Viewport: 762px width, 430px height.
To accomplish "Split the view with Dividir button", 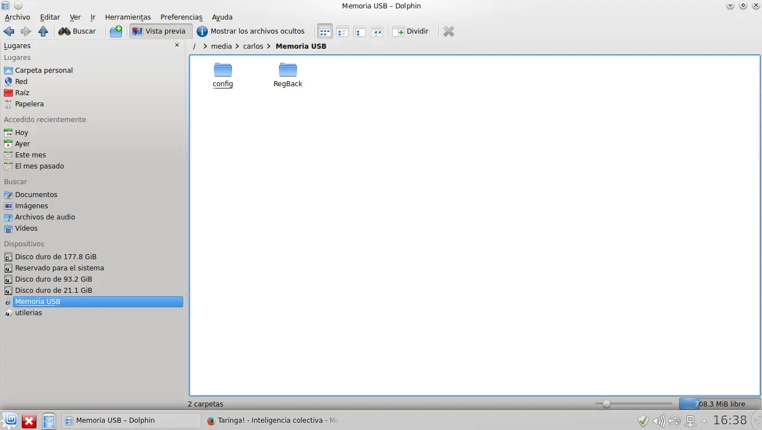I will tap(411, 31).
